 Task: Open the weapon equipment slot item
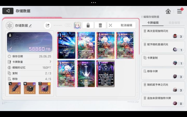15,88
